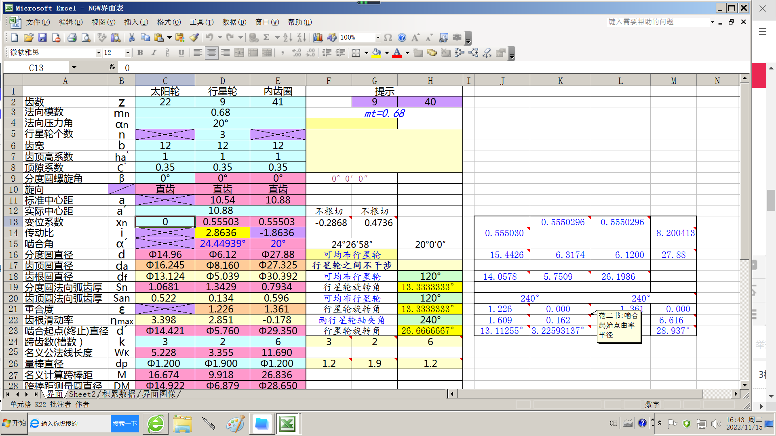Decrease indent of cell
This screenshot has width=776, height=436.
pyautogui.click(x=327, y=53)
